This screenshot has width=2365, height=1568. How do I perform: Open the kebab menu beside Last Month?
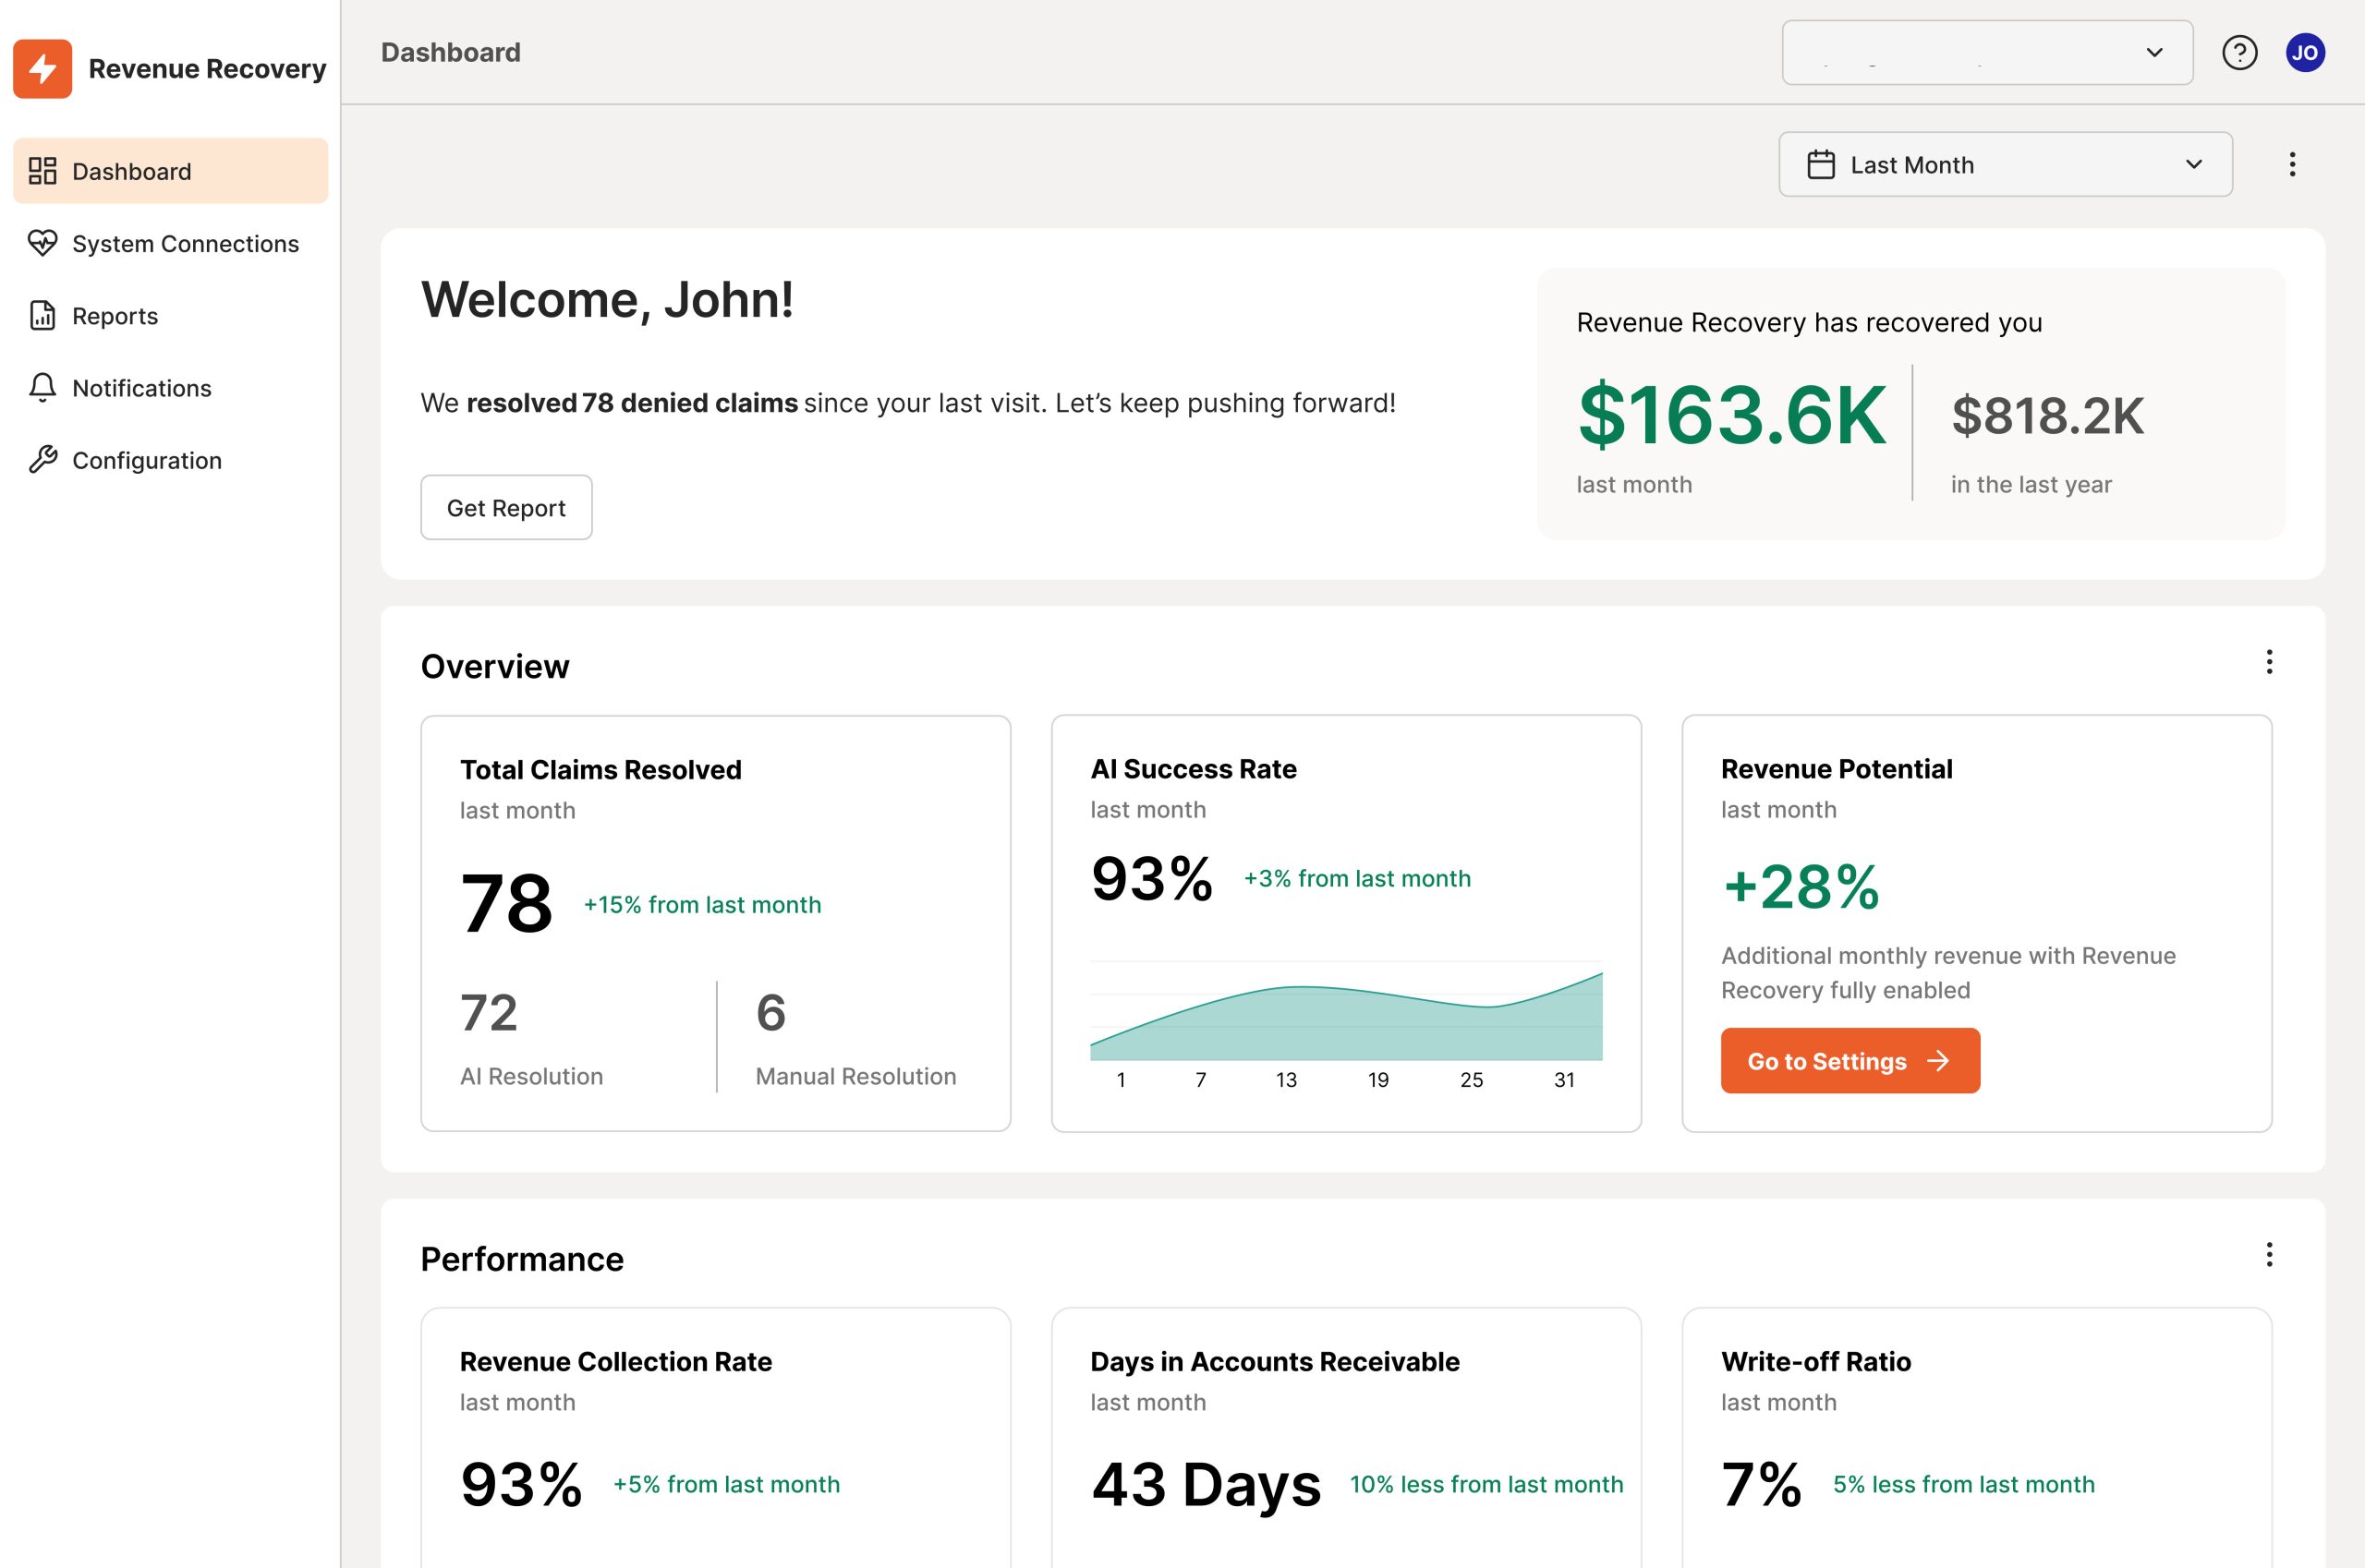(2292, 164)
